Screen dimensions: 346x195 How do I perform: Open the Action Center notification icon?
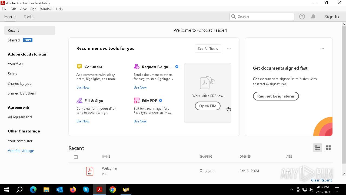point(337,190)
